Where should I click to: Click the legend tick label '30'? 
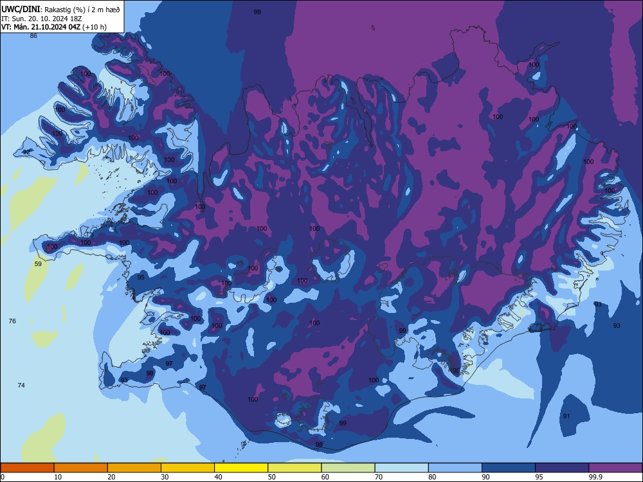coord(165,477)
